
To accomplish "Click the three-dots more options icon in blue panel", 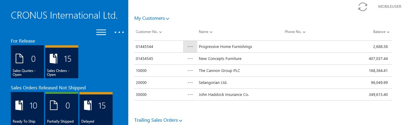I will pyautogui.click(x=119, y=32).
